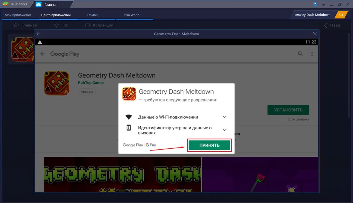The image size is (353, 203).
Task: Open the Главная tab home icon
Action: 39,4
